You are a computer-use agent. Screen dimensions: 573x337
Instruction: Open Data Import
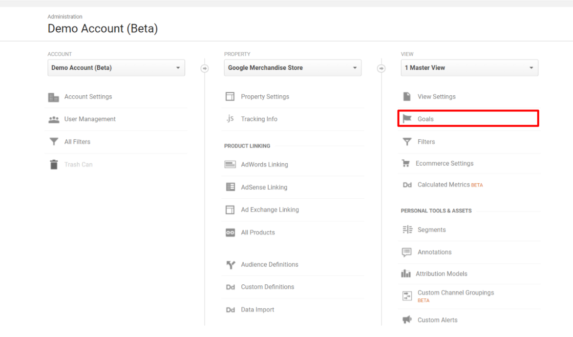(x=257, y=309)
